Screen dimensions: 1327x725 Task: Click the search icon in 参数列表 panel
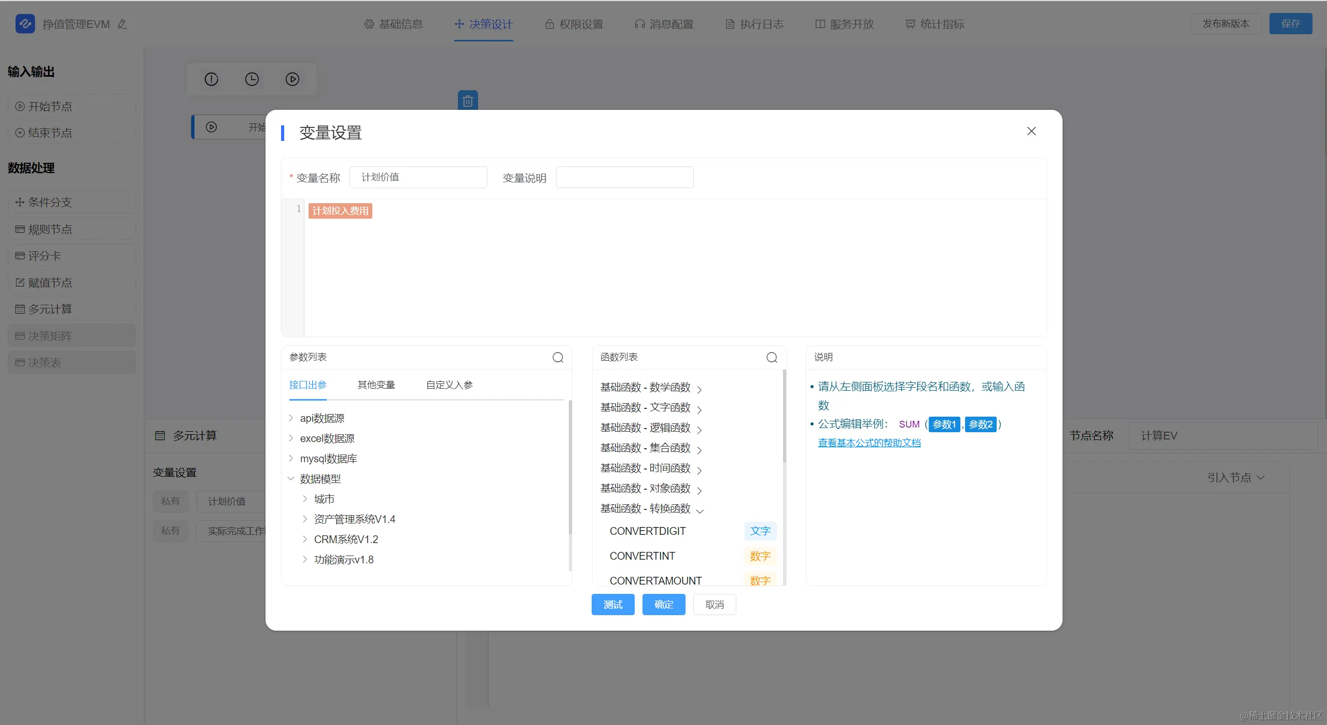tap(558, 358)
